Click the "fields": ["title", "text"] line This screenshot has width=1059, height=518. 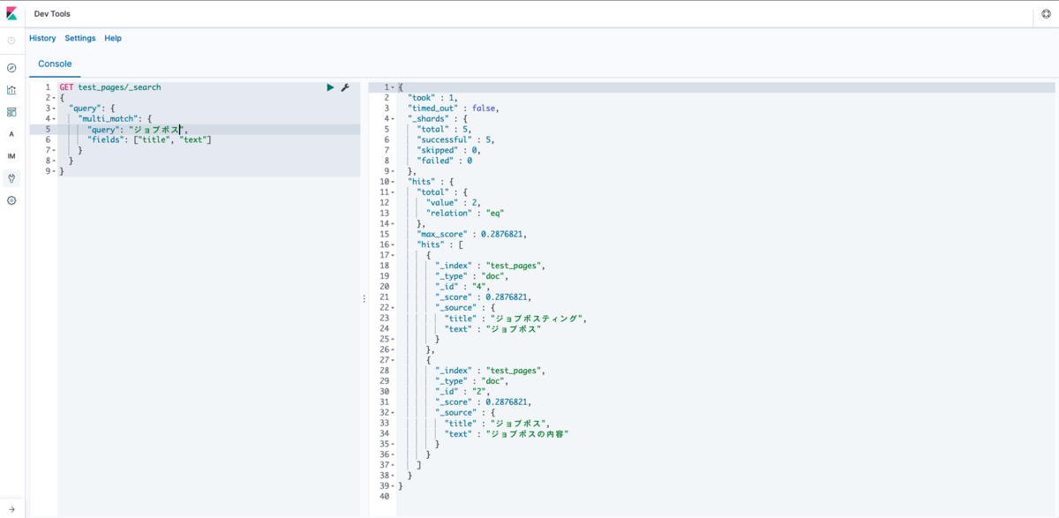150,140
